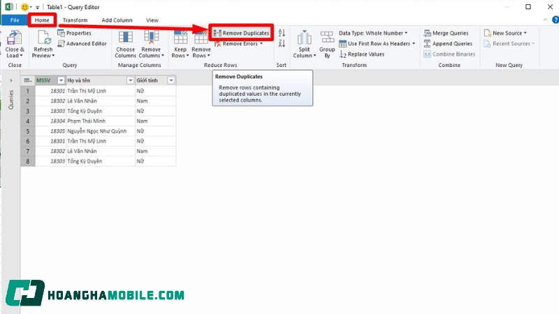
Task: Click the Remove Errors icon
Action: 217,44
